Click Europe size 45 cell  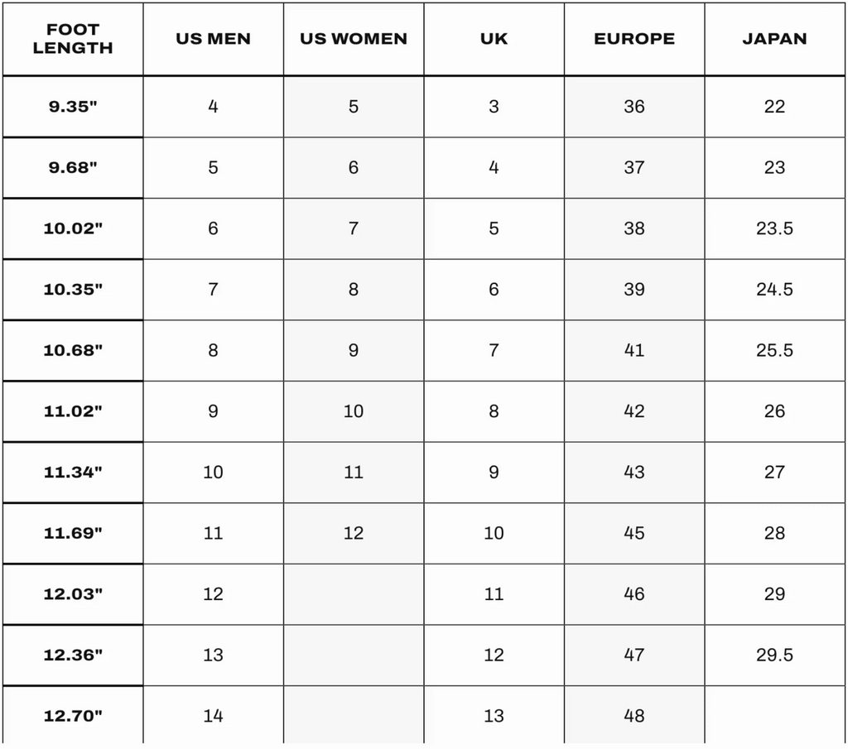(634, 533)
